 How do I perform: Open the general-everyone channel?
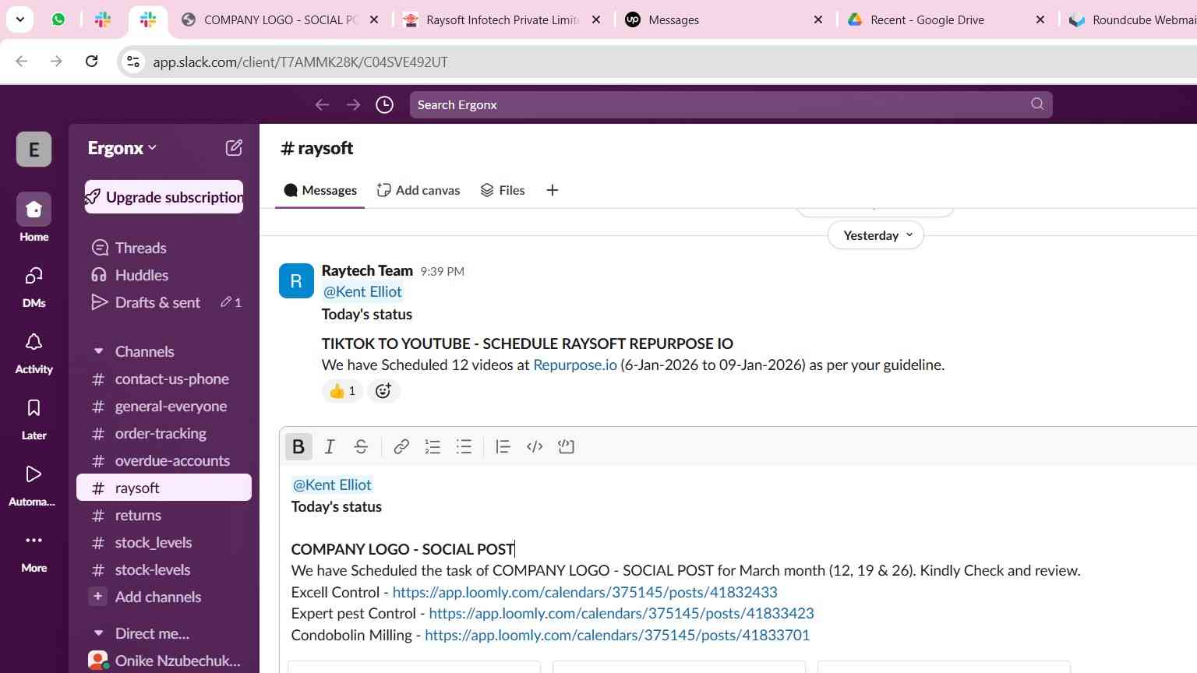tap(164, 406)
